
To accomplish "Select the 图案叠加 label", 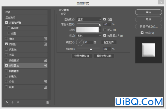I will pos(14,71).
